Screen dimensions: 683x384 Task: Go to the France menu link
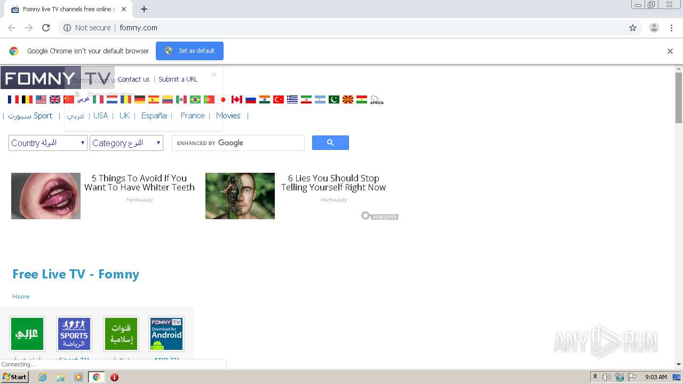pyautogui.click(x=193, y=116)
